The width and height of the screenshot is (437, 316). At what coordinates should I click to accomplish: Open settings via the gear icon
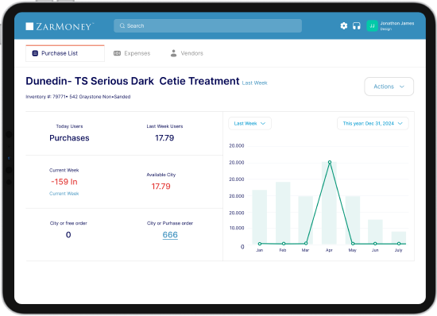[344, 26]
